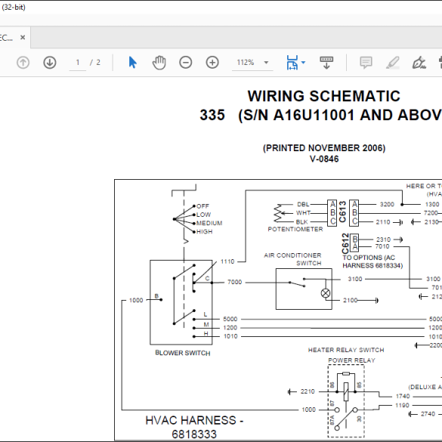Click the document tab title
Image resolution: width=442 pixels, height=442 pixels.
click(6, 38)
